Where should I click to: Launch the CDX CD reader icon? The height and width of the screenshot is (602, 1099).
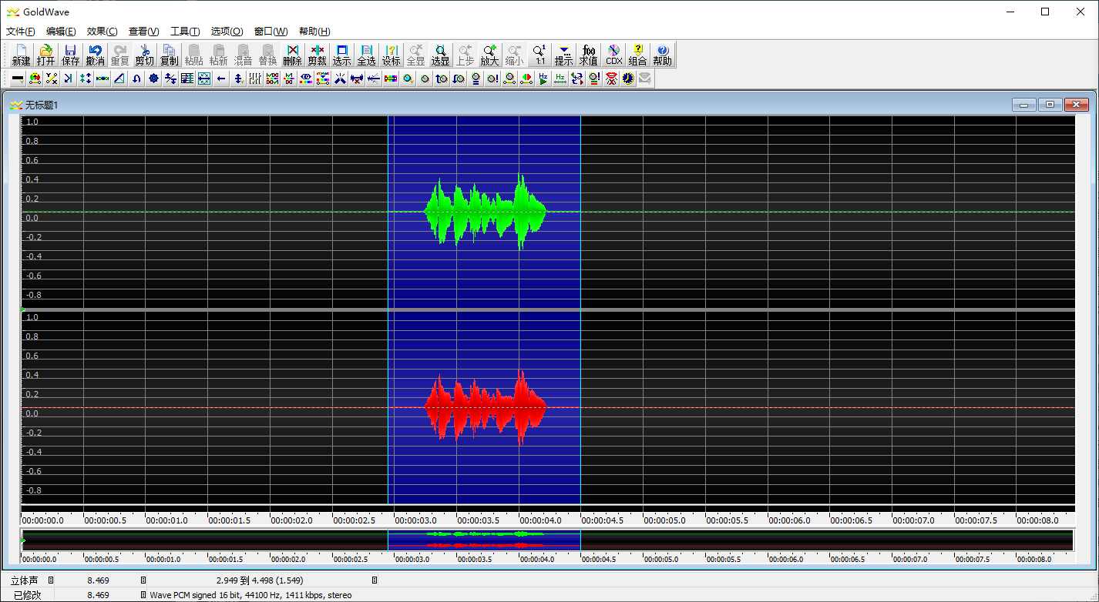tap(613, 54)
